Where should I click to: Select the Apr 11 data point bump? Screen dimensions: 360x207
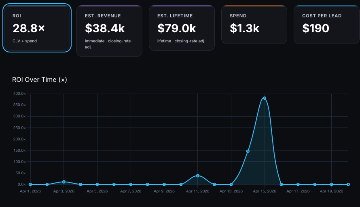198,176
